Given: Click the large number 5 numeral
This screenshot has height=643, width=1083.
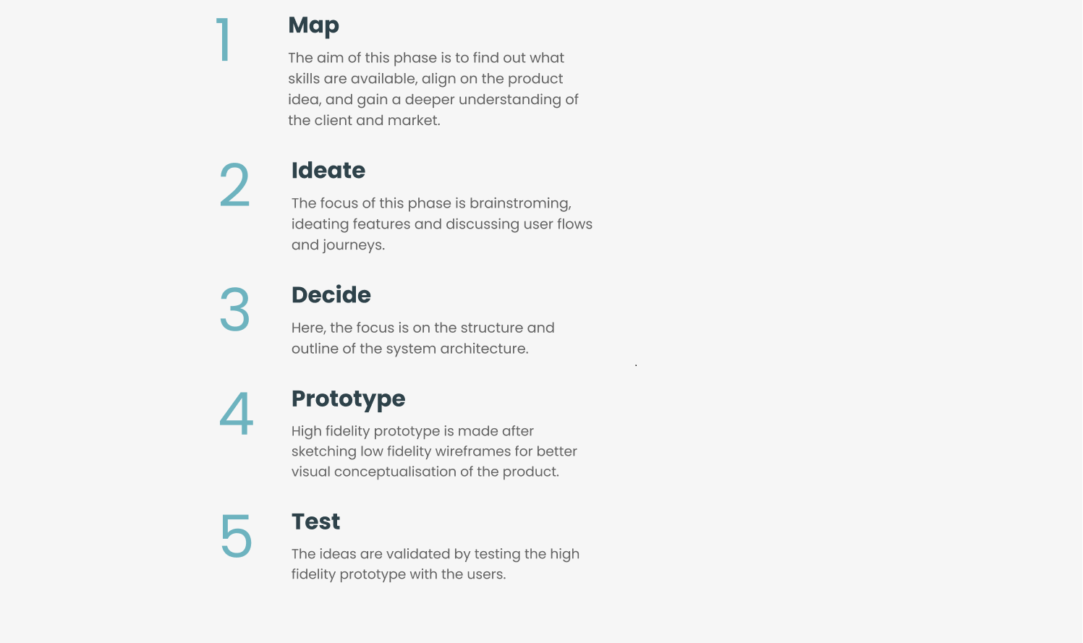Looking at the screenshot, I should (x=236, y=537).
